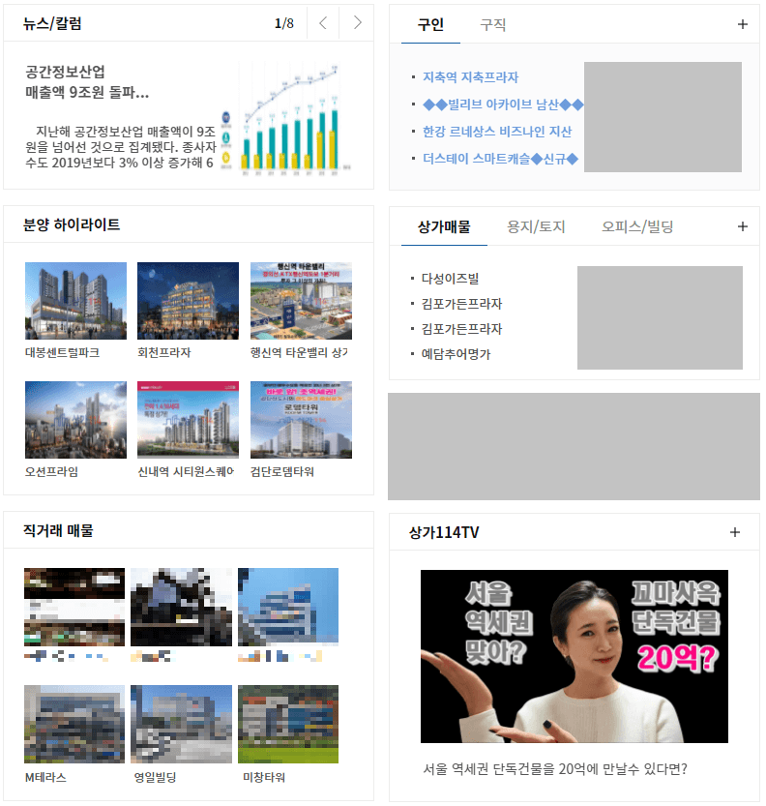Select the 용지/토지 tab
This screenshot has width=766, height=806.
click(x=536, y=226)
